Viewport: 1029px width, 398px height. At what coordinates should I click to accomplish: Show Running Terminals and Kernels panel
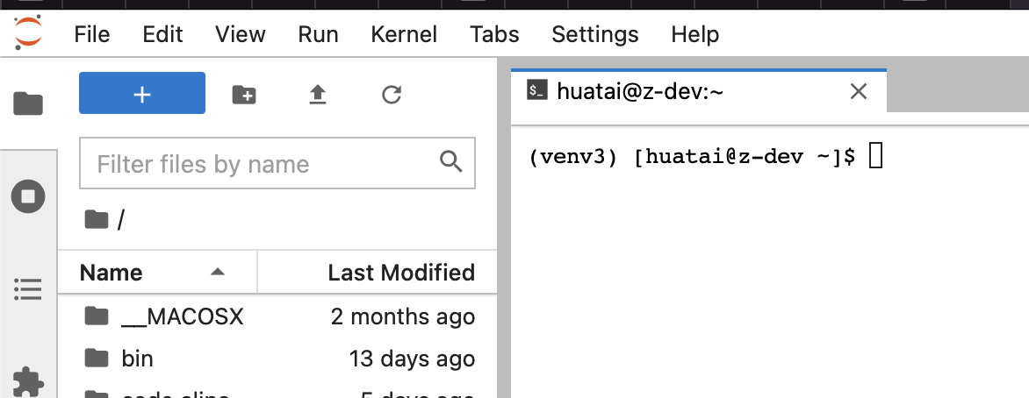(28, 195)
